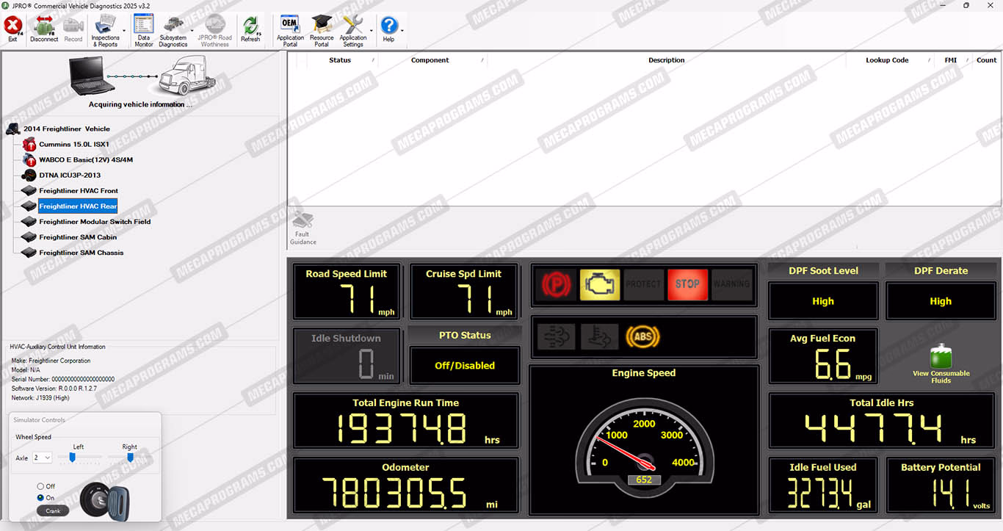The image size is (1003, 531).
Task: Click the Disconnect toolbar icon
Action: [x=44, y=29]
